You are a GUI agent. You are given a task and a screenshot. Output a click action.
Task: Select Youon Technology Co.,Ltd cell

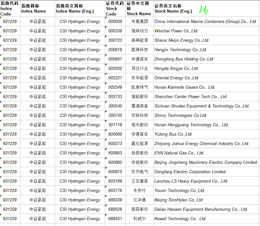[x=207, y=190]
